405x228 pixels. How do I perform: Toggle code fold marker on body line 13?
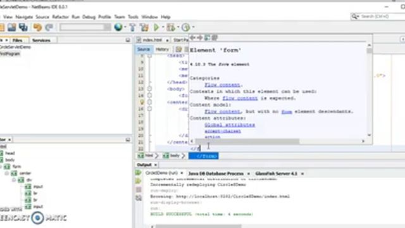click(x=149, y=89)
